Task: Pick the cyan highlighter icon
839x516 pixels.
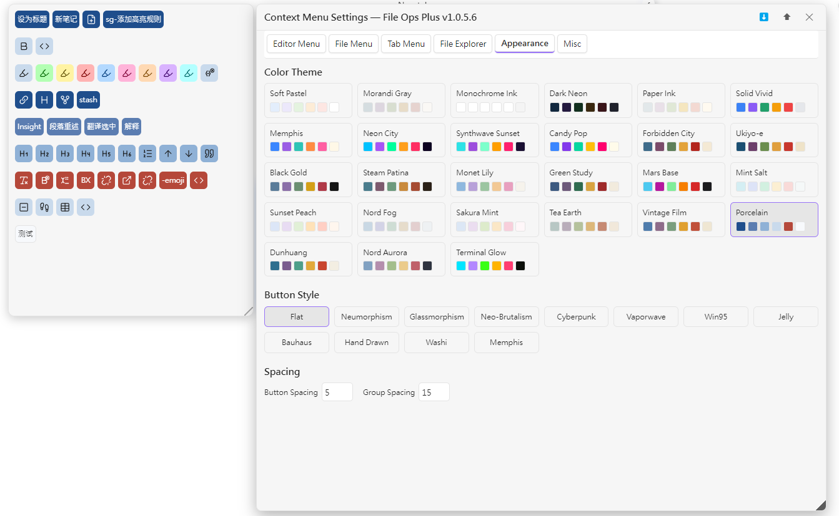Action: click(x=189, y=73)
